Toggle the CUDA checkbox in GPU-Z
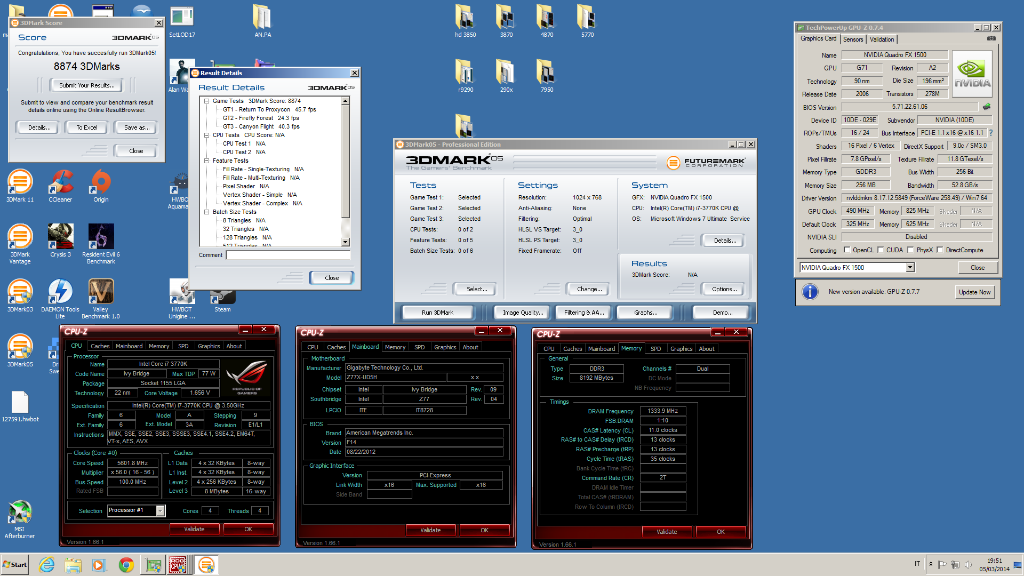The width and height of the screenshot is (1024, 576). coord(881,250)
